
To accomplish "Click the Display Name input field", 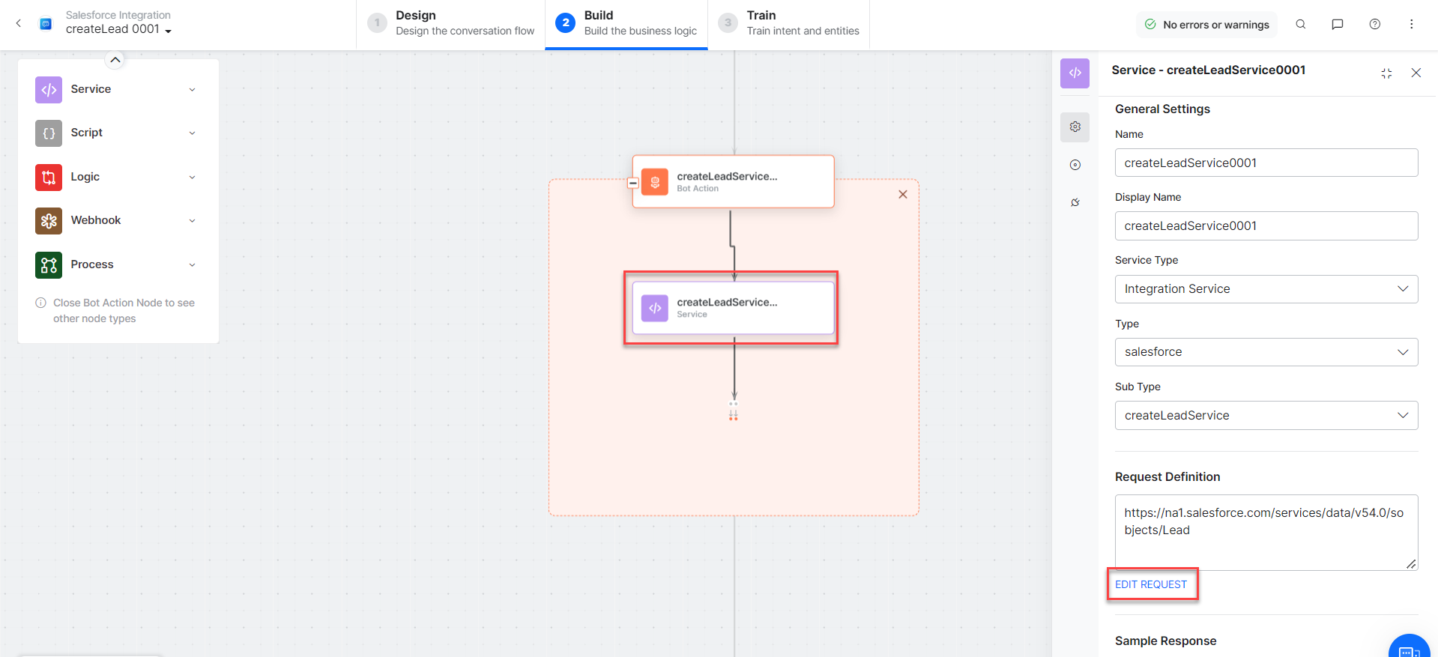I will point(1266,226).
